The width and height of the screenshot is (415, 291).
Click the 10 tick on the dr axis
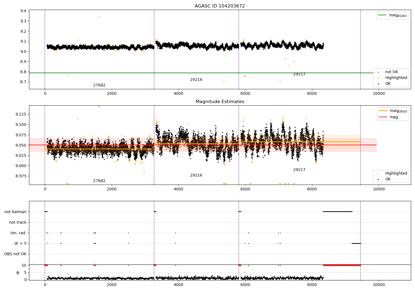point(24,266)
